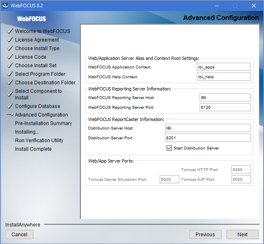Click Web/Application Server Alias and Context heading
Screen dimensions: 264x244
point(144,58)
